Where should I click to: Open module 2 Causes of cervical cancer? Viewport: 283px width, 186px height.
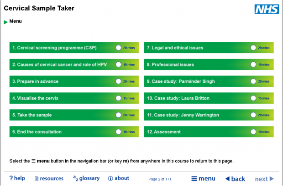tap(74, 65)
